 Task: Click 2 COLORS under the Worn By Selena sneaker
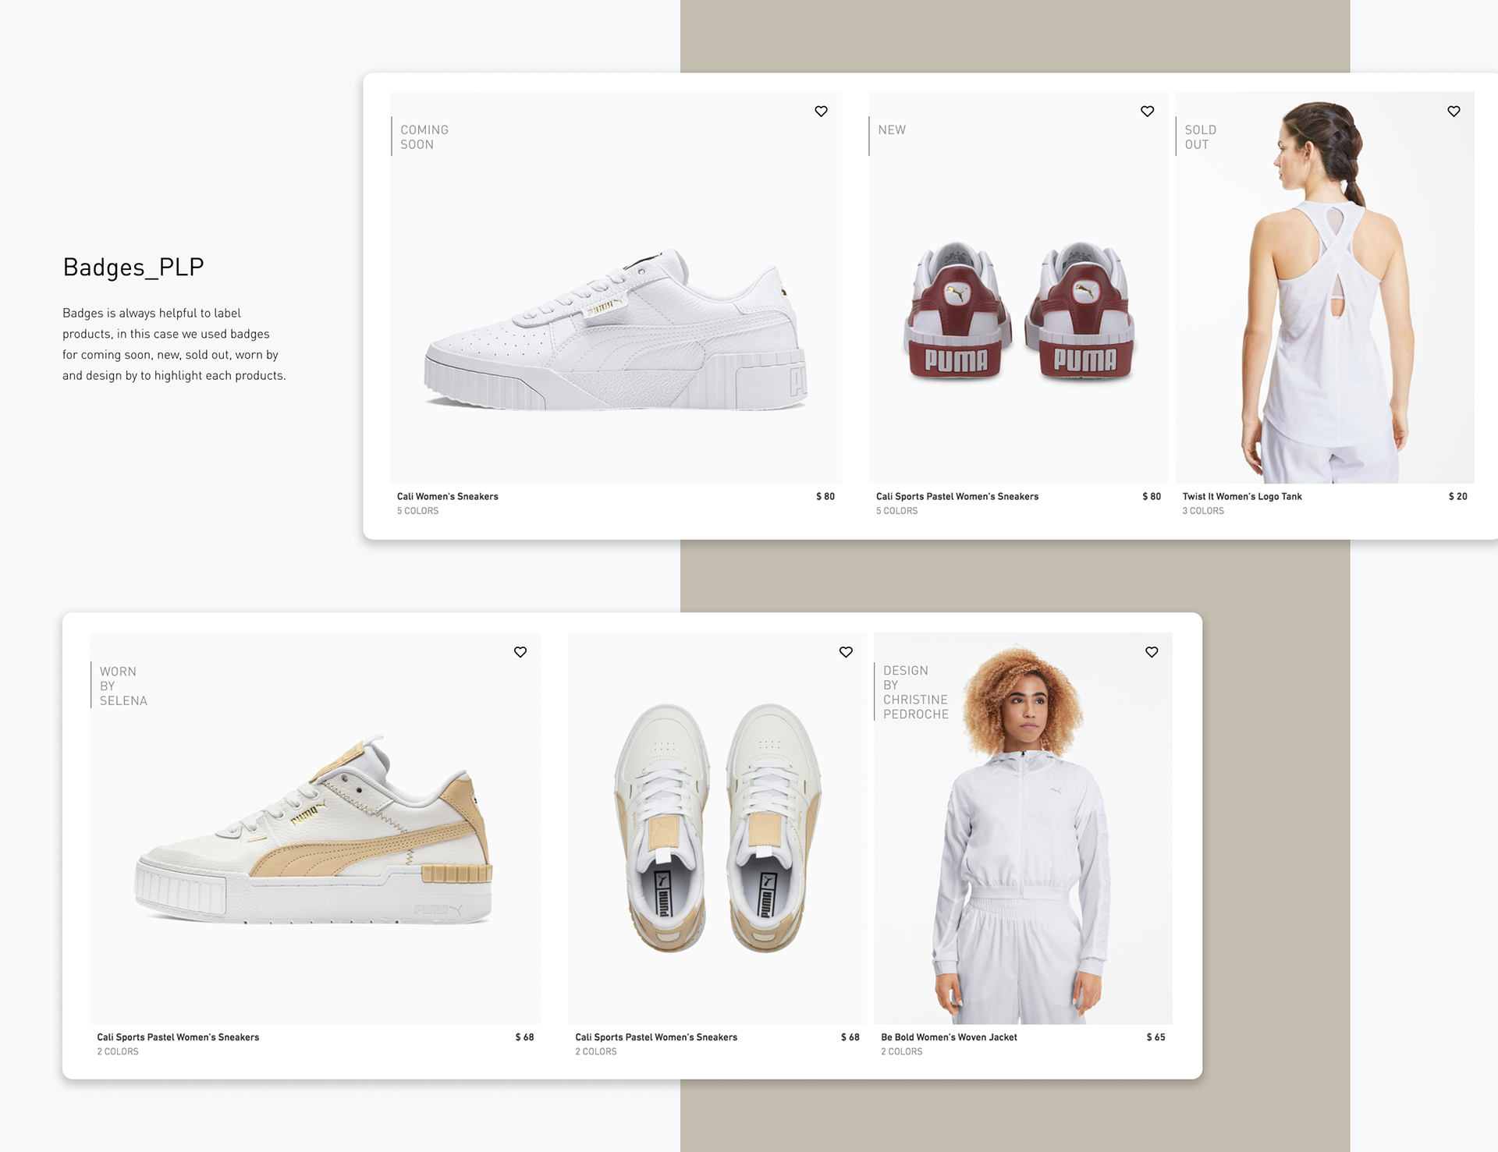118,1051
